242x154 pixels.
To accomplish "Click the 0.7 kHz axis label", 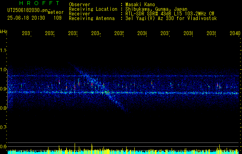I will (x=3, y=127).
